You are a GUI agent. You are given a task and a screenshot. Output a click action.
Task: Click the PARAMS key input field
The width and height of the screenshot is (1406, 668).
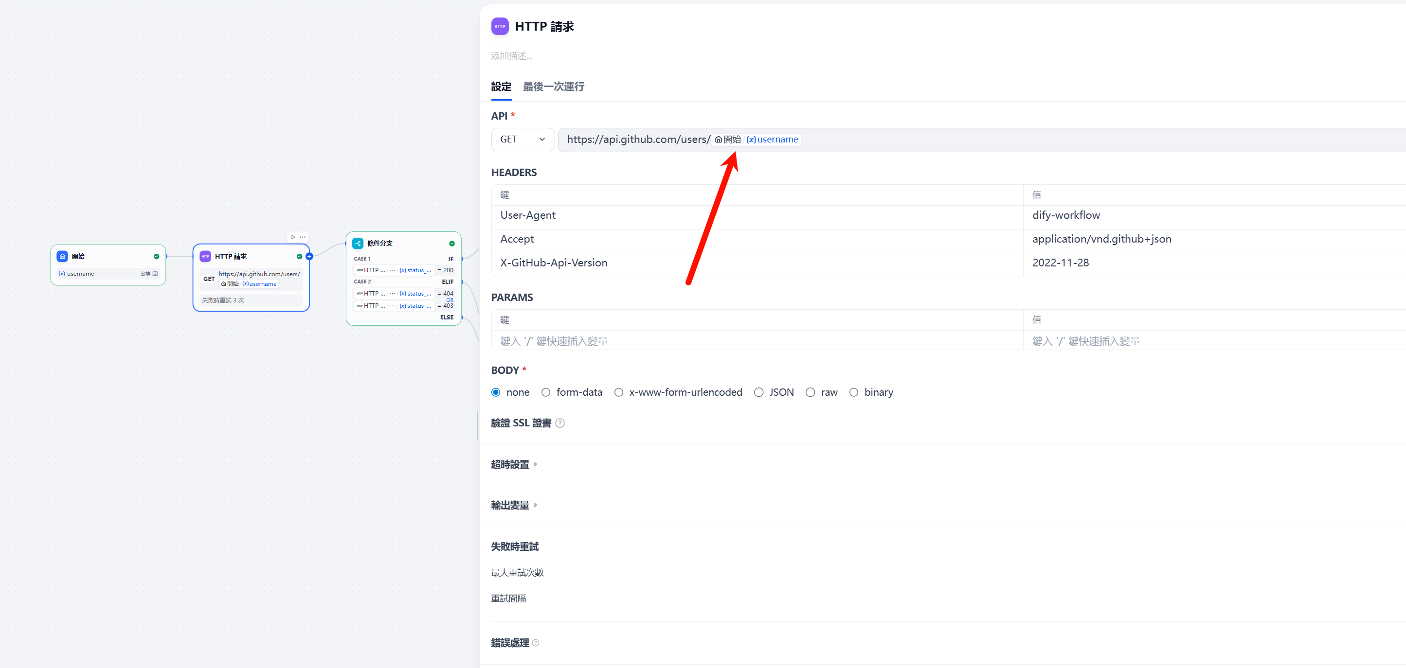click(x=756, y=341)
